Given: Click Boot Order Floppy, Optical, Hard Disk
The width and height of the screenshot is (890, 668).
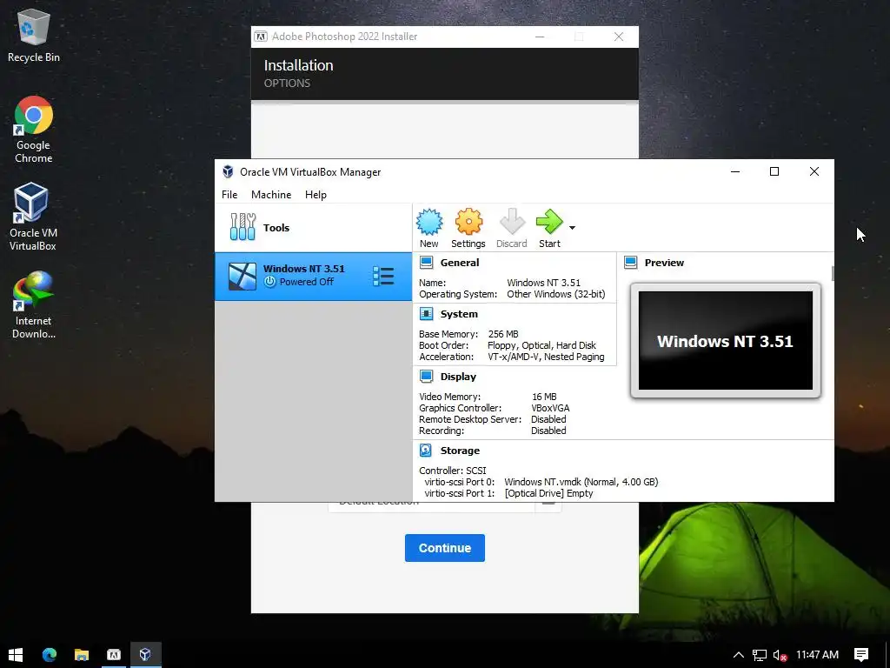Looking at the screenshot, I should point(541,345).
